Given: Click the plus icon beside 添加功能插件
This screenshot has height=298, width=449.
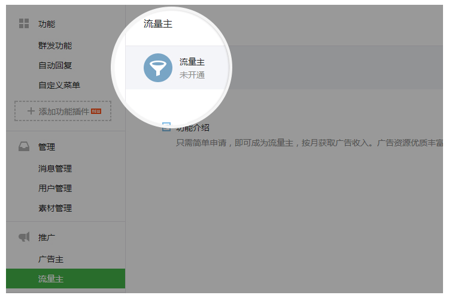Looking at the screenshot, I should pos(31,112).
